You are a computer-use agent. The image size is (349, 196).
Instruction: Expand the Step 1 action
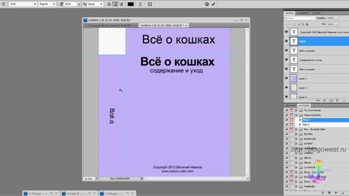(x=300, y=120)
